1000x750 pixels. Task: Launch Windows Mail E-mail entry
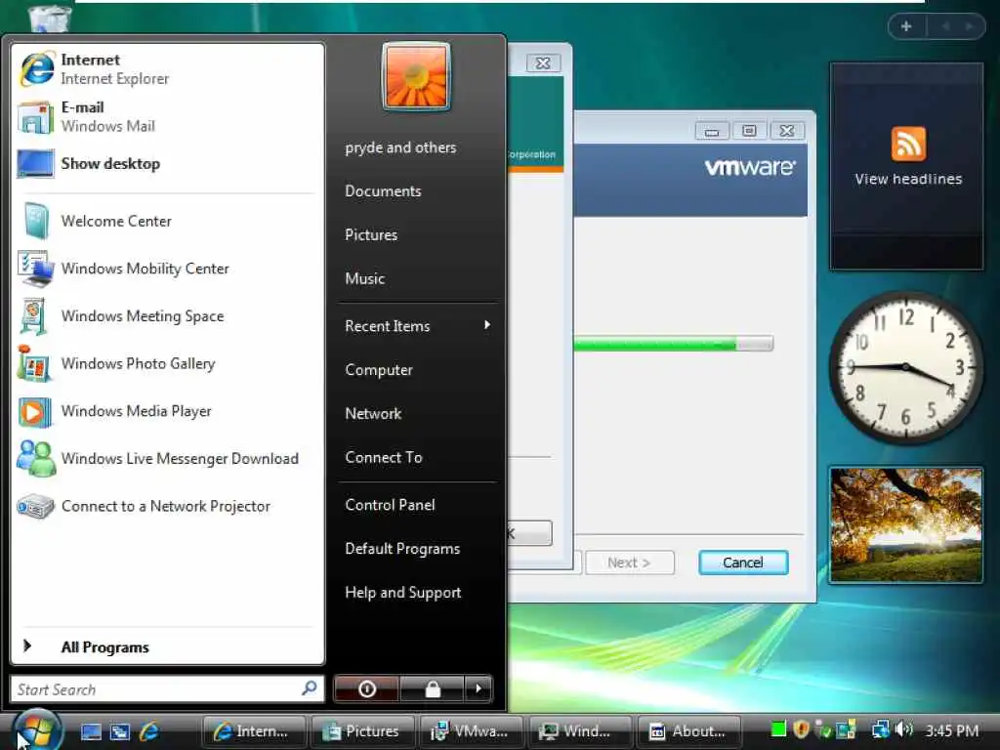point(167,117)
